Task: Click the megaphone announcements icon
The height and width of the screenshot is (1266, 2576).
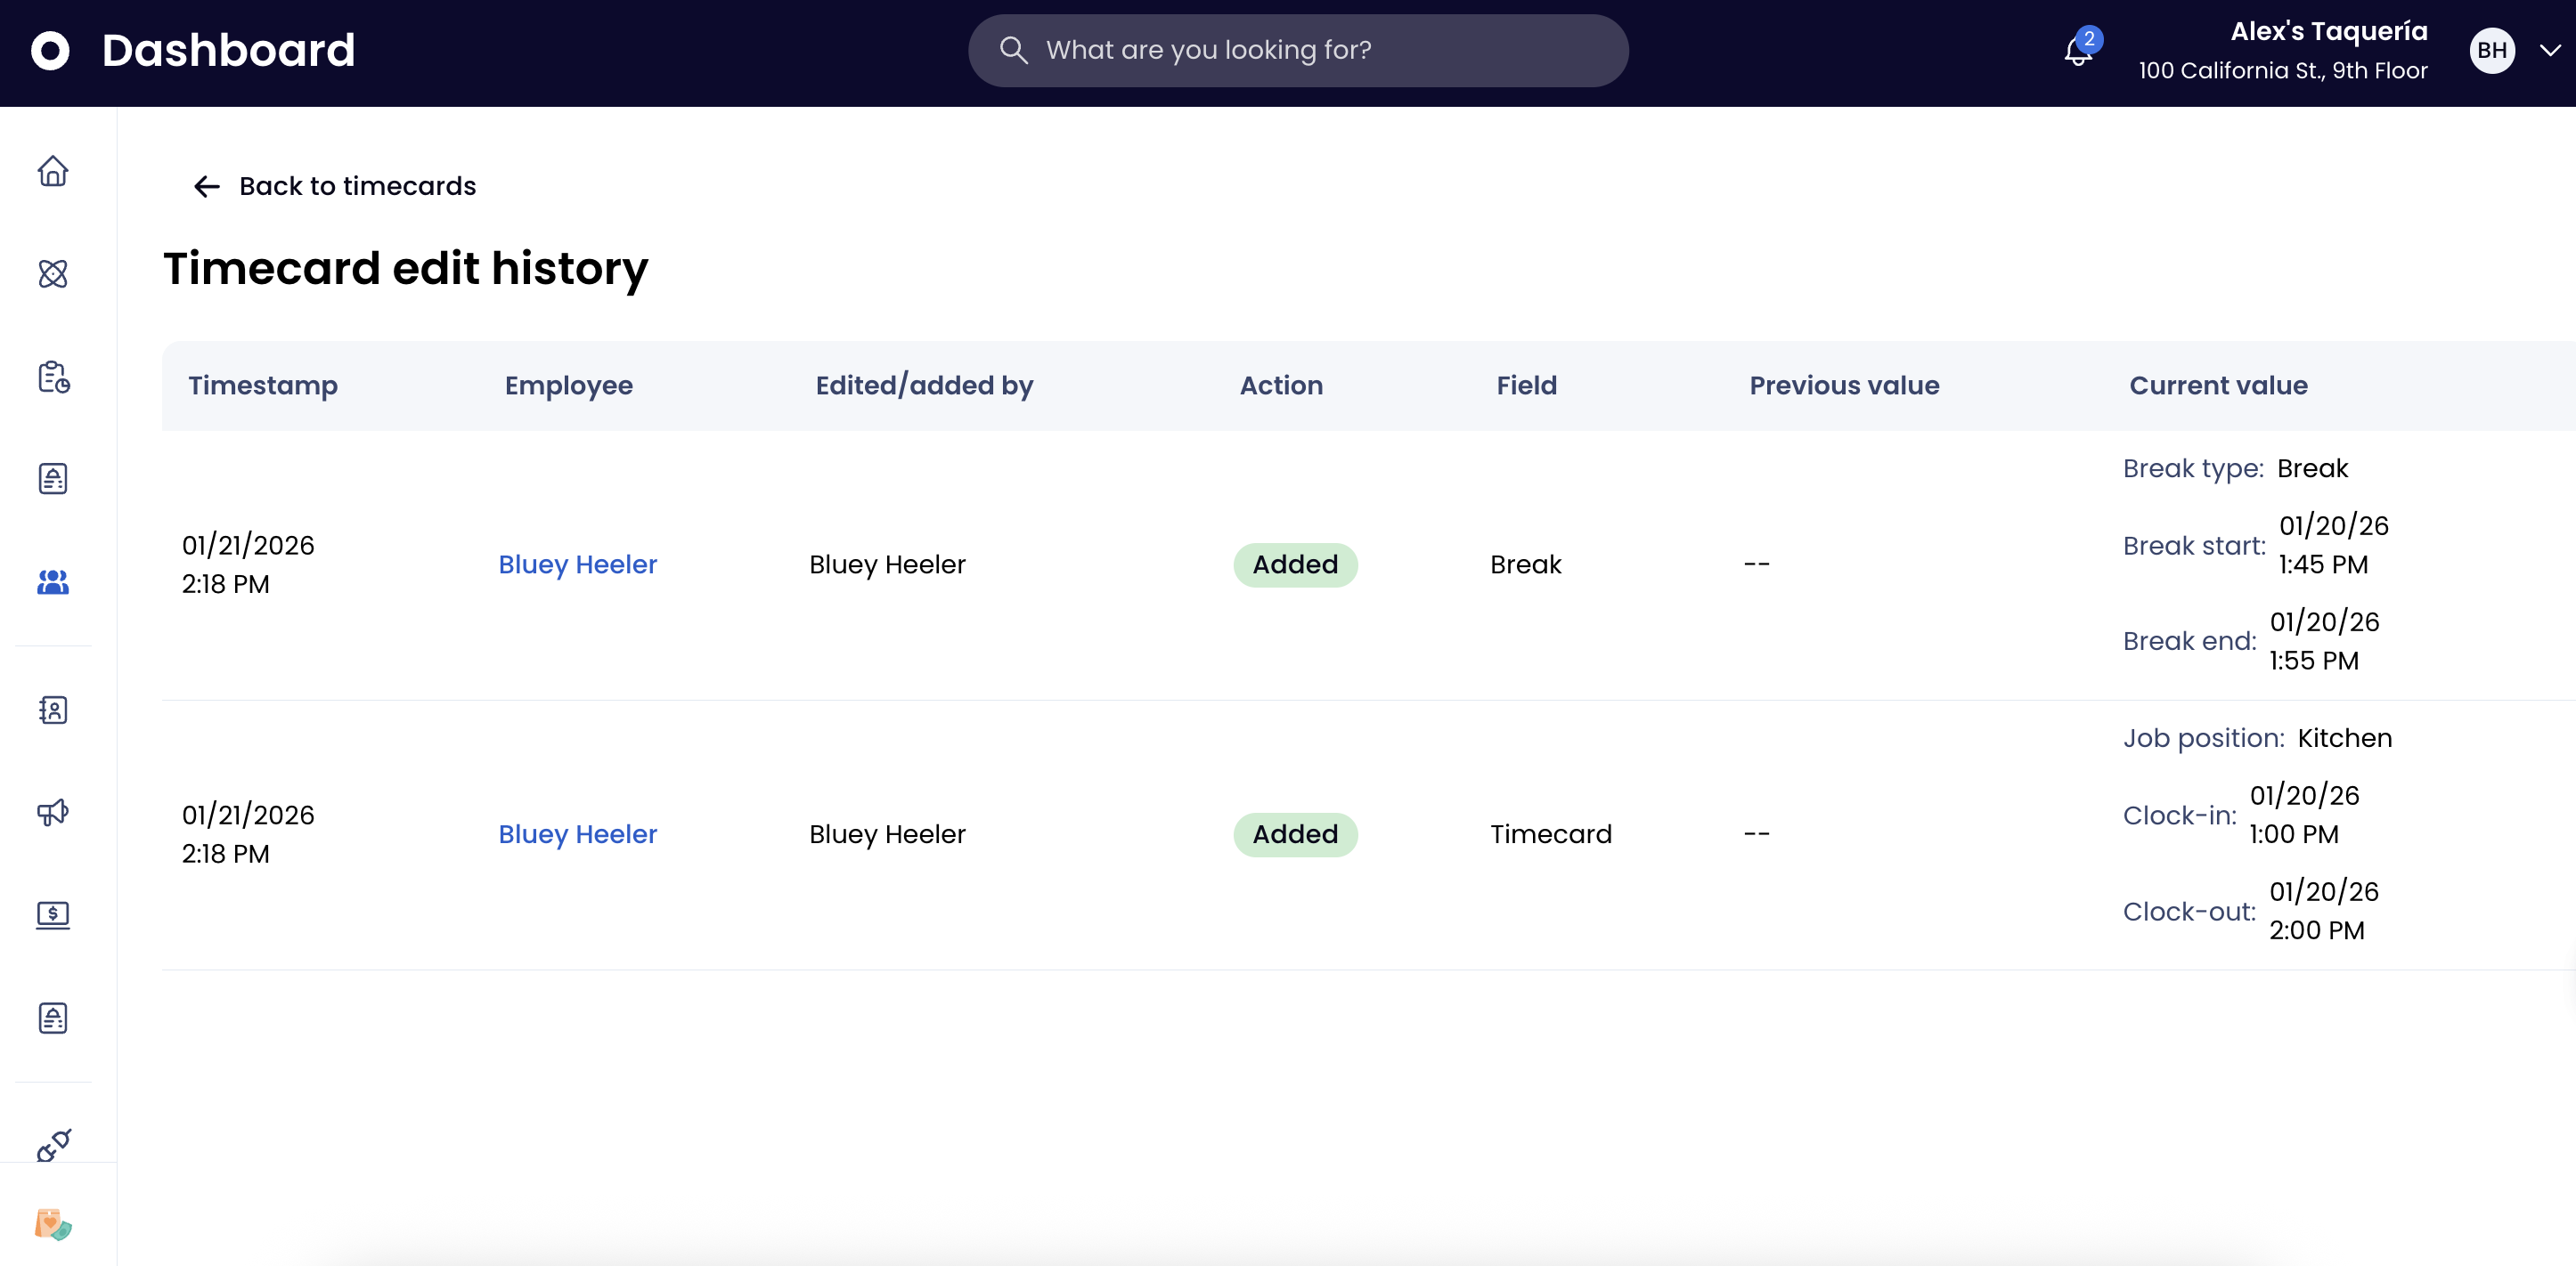Action: click(x=53, y=811)
